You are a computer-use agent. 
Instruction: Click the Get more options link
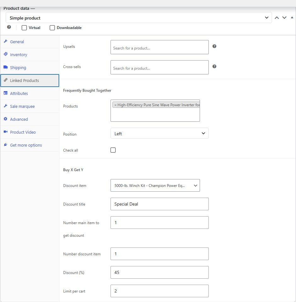tap(30, 145)
